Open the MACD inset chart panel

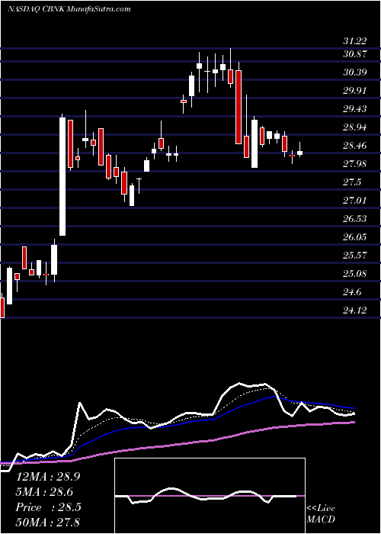210,496
